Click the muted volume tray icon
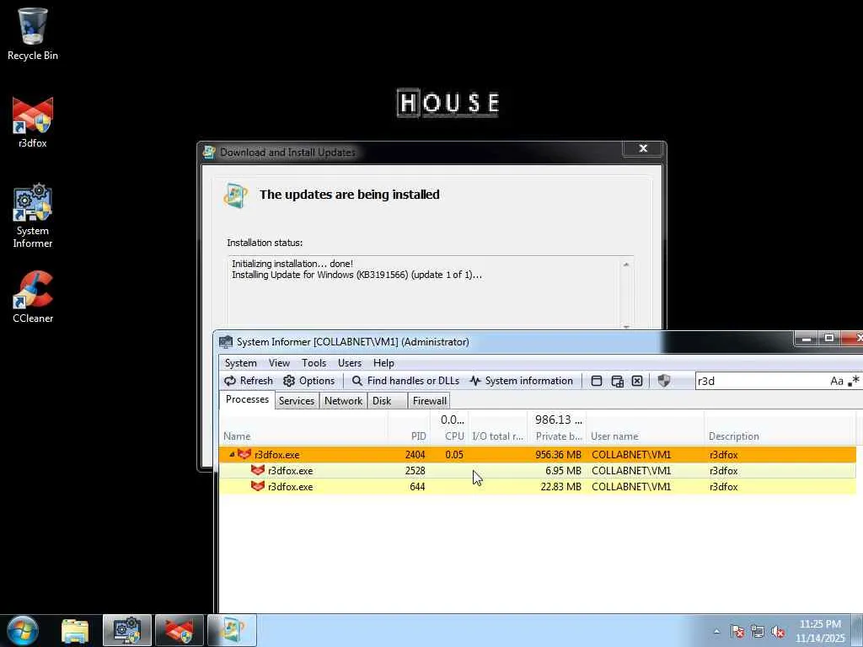This screenshot has height=647, width=863. coord(778,632)
